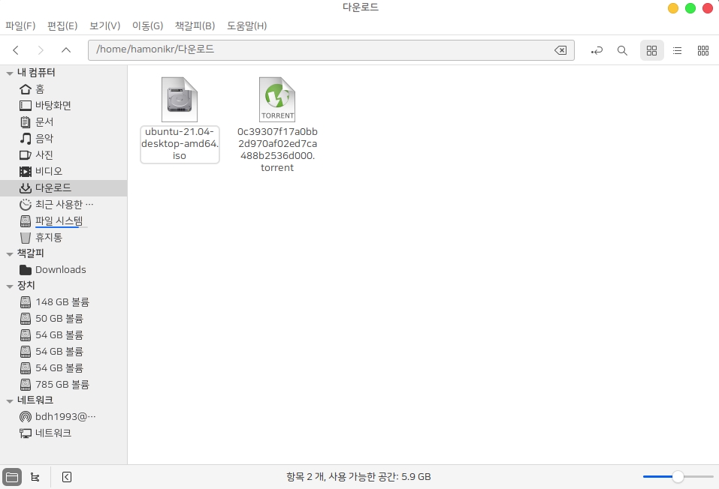The height and width of the screenshot is (489, 719).
Task: Clear the location path entry
Action: click(x=560, y=50)
